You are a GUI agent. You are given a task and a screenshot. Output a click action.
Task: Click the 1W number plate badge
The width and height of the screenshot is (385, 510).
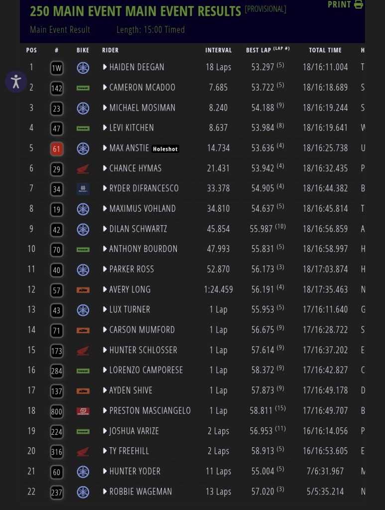[x=57, y=68]
